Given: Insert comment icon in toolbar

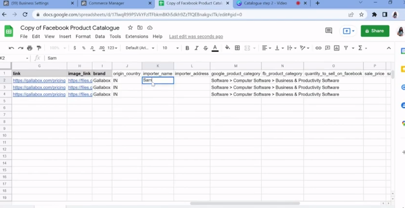Looking at the screenshot, I should coord(328,48).
